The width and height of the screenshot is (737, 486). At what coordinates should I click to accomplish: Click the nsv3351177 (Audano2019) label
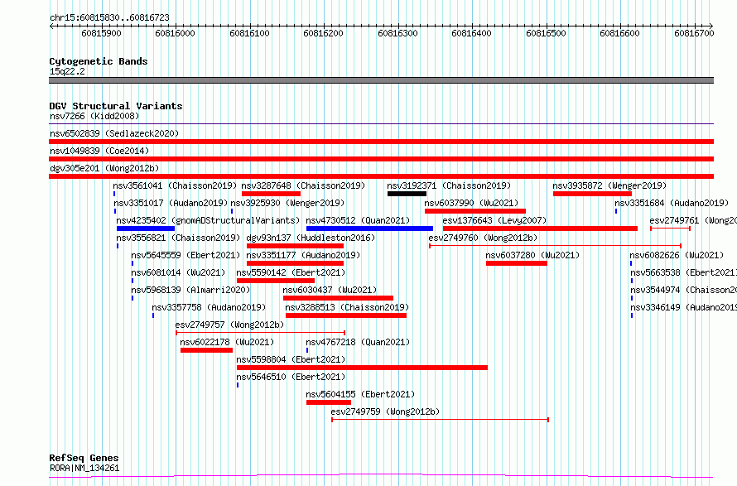tap(303, 255)
